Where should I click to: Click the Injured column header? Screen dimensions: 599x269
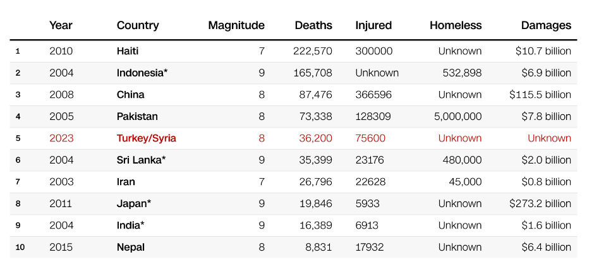tap(373, 25)
